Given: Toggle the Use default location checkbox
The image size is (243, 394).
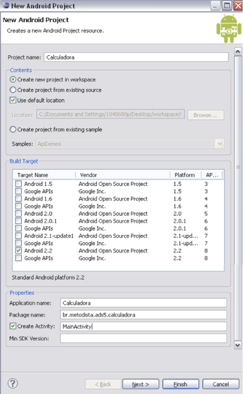Looking at the screenshot, I should point(13,100).
